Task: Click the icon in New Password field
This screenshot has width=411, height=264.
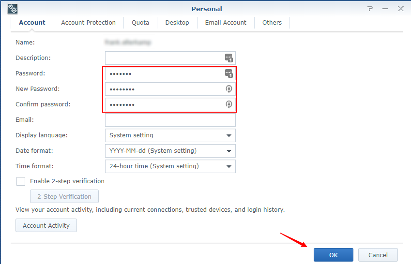Action: pyautogui.click(x=229, y=89)
